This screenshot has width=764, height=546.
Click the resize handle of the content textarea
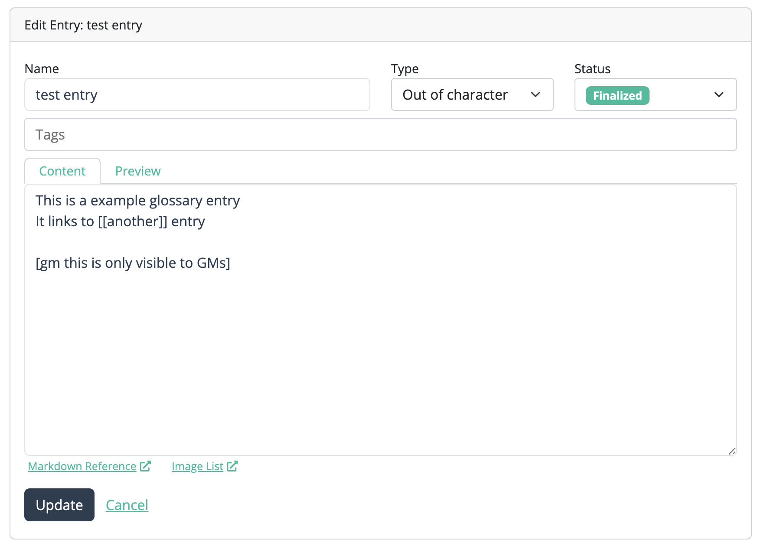click(732, 451)
